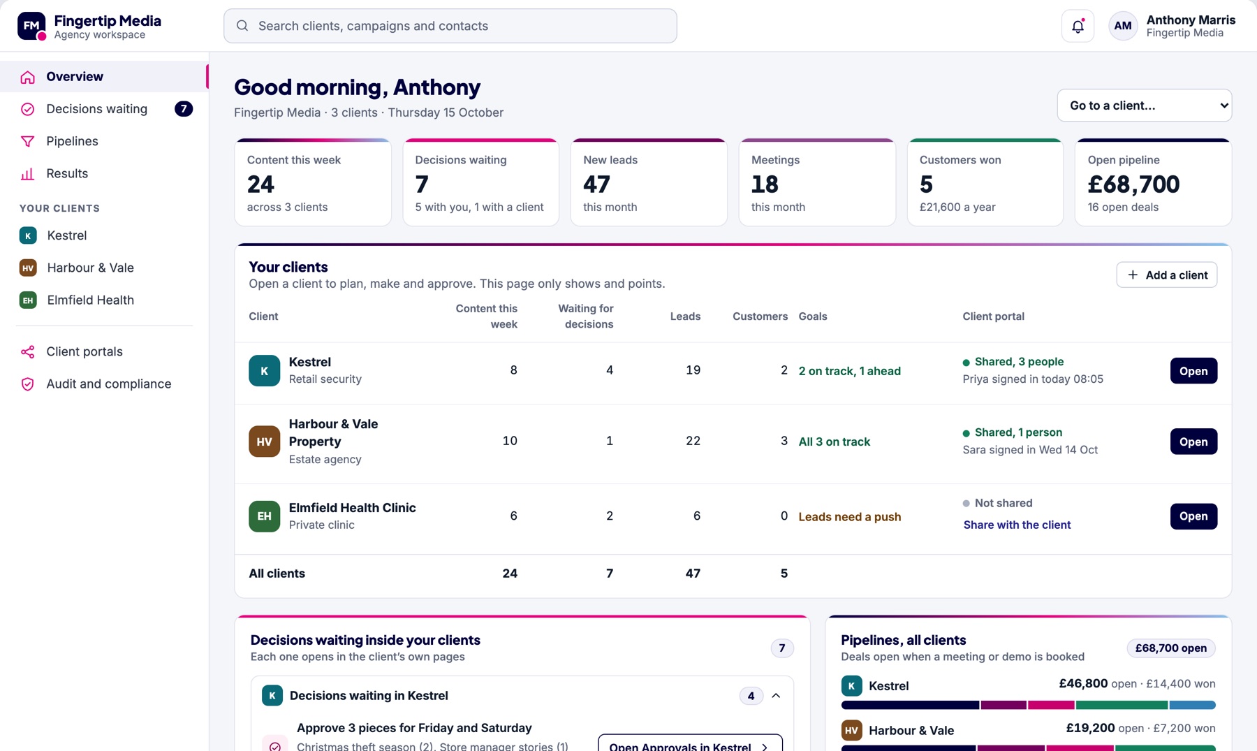Screen dimensions: 1257x751
Task: Open Pipelines in sidebar
Action: [103, 141]
